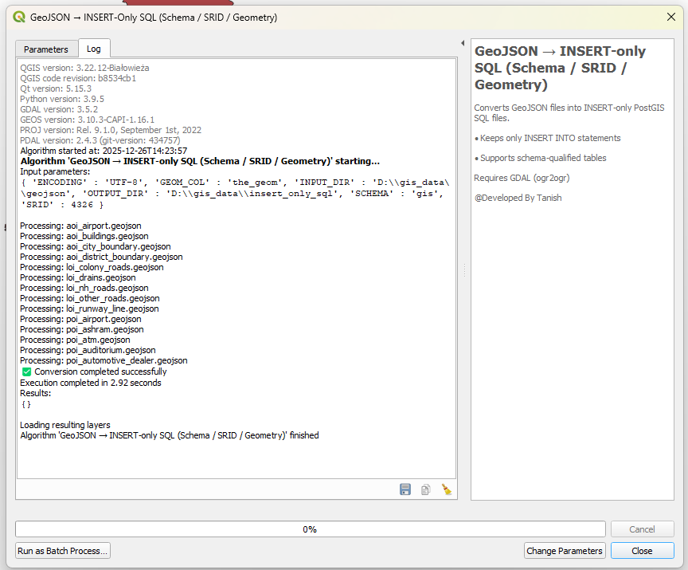This screenshot has height=570, width=688.
Task: Clear the log with broom icon
Action: [446, 489]
